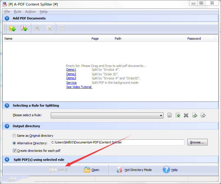This screenshot has width=221, height=184.
Task: Close the A-PDF Content Splitter window
Action: click(212, 3)
